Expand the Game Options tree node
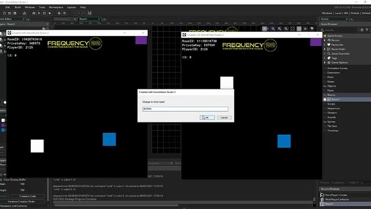371x209 pixels. coord(325,63)
